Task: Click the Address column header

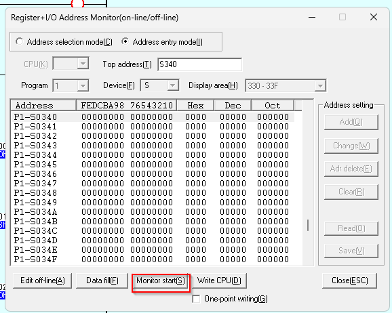Action: pyautogui.click(x=43, y=105)
